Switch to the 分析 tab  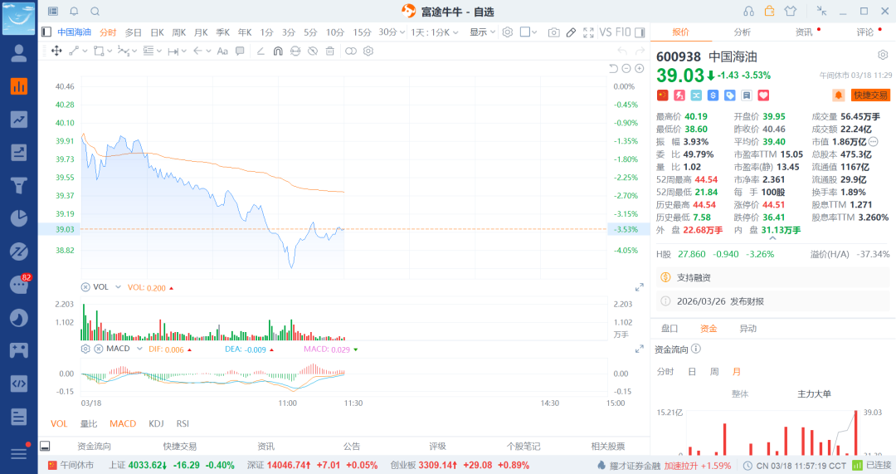743,32
